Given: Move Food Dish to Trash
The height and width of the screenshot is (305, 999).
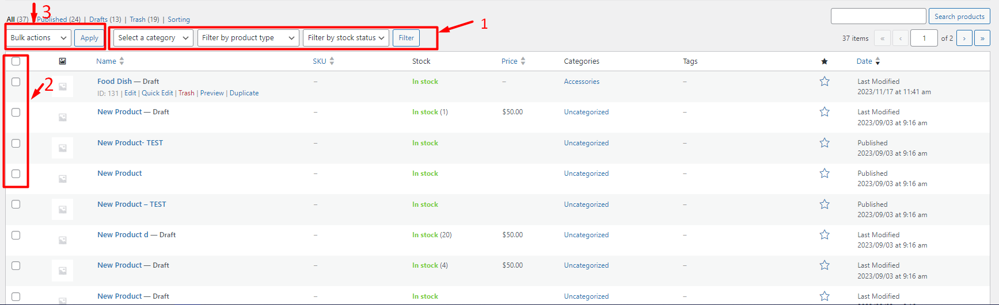Looking at the screenshot, I should [187, 93].
